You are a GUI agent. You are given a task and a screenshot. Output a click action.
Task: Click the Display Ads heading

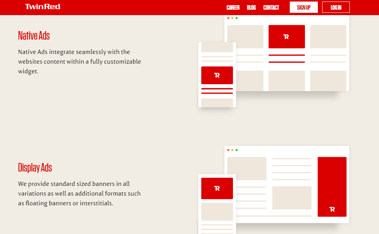click(x=35, y=168)
